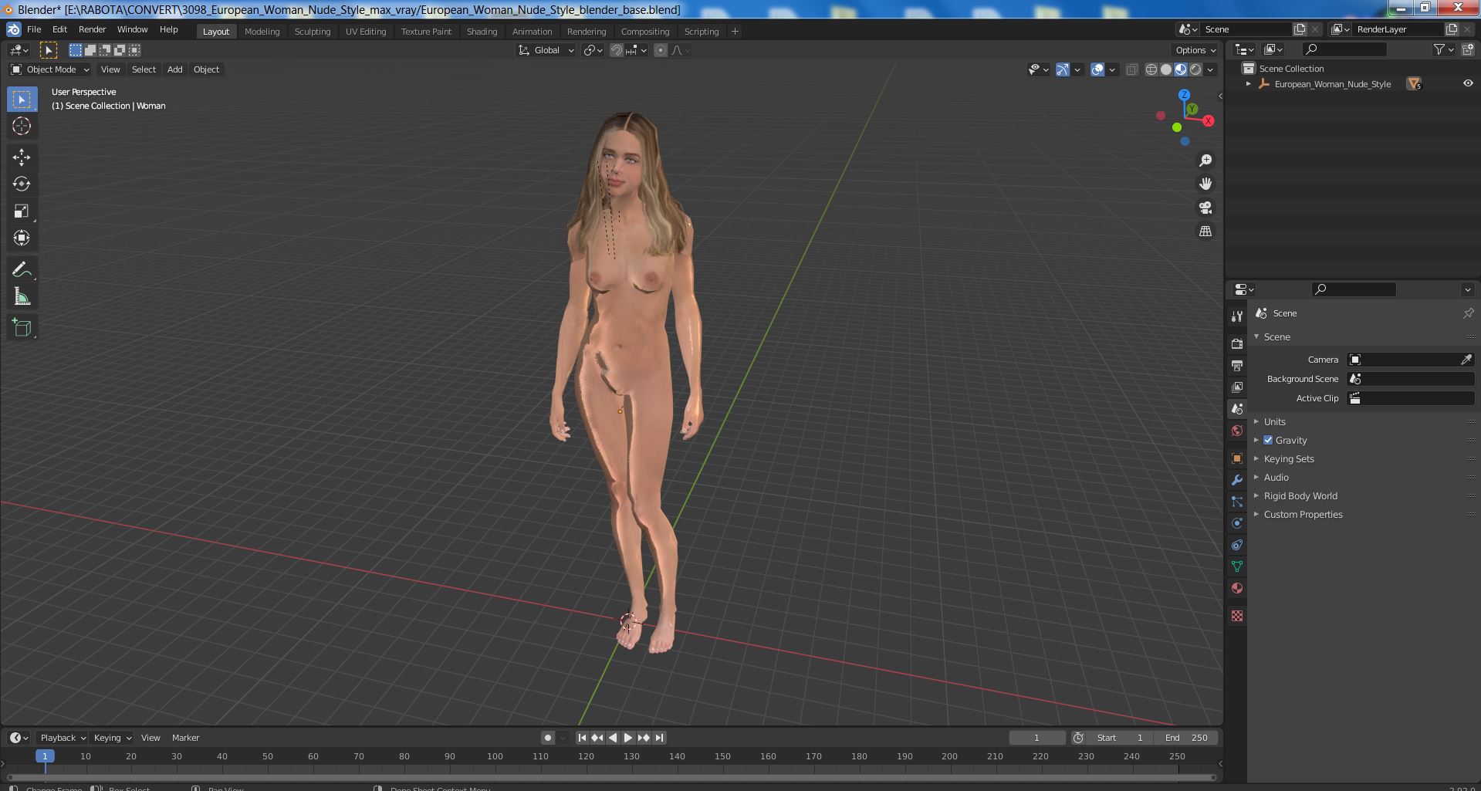Expand European_Woman_Nude_Style tree item
This screenshot has width=1481, height=791.
[1248, 83]
